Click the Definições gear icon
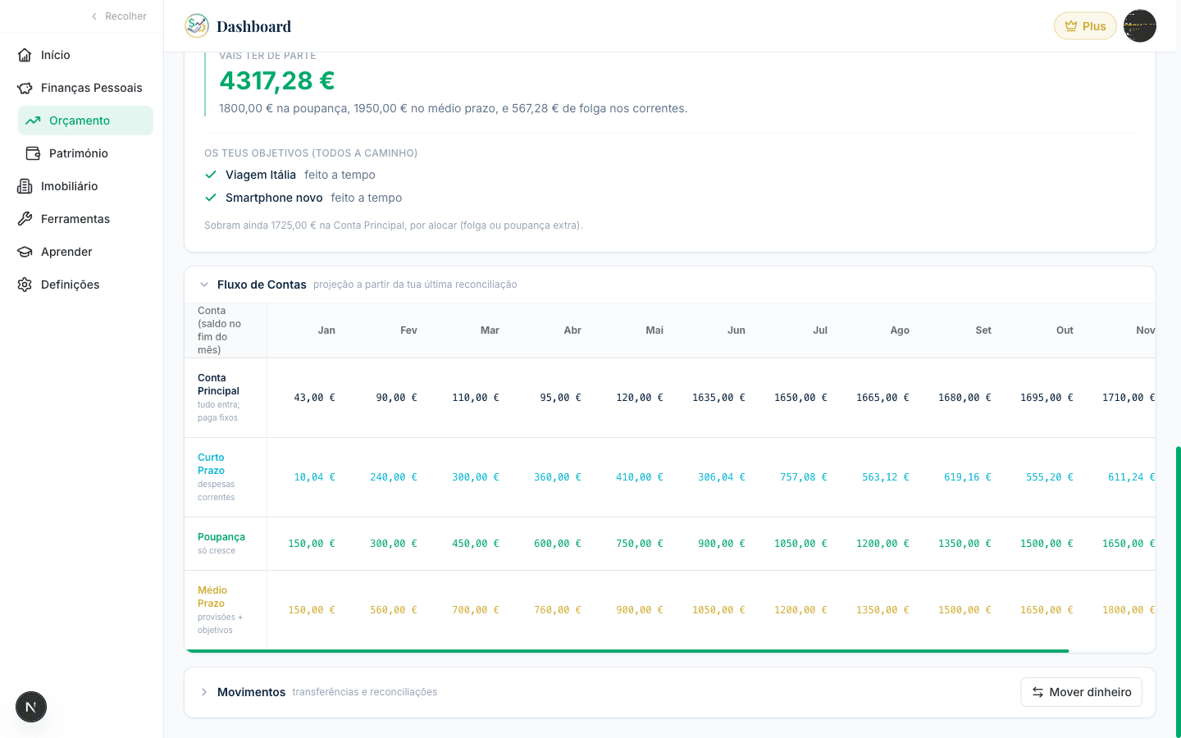Image resolution: width=1181 pixels, height=738 pixels. (25, 285)
